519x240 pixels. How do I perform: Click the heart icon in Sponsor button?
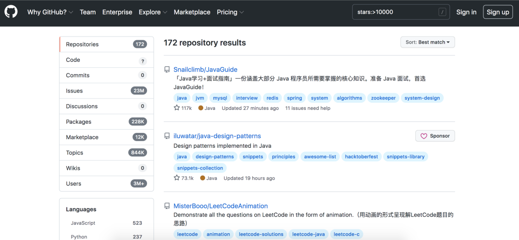coord(424,136)
